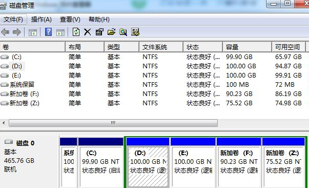Click the 联机 online status text
309x188 pixels.
pos(10,169)
